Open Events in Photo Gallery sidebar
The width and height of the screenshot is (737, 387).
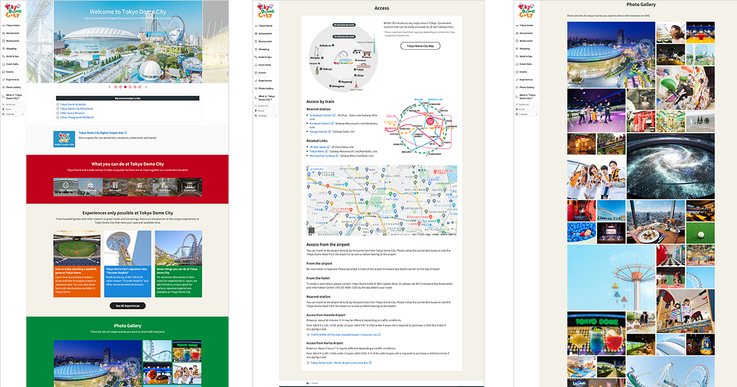pos(526,72)
